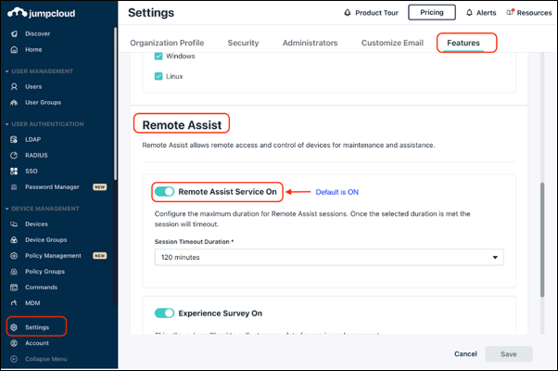Open Discover via its sidebar icon

(14, 33)
